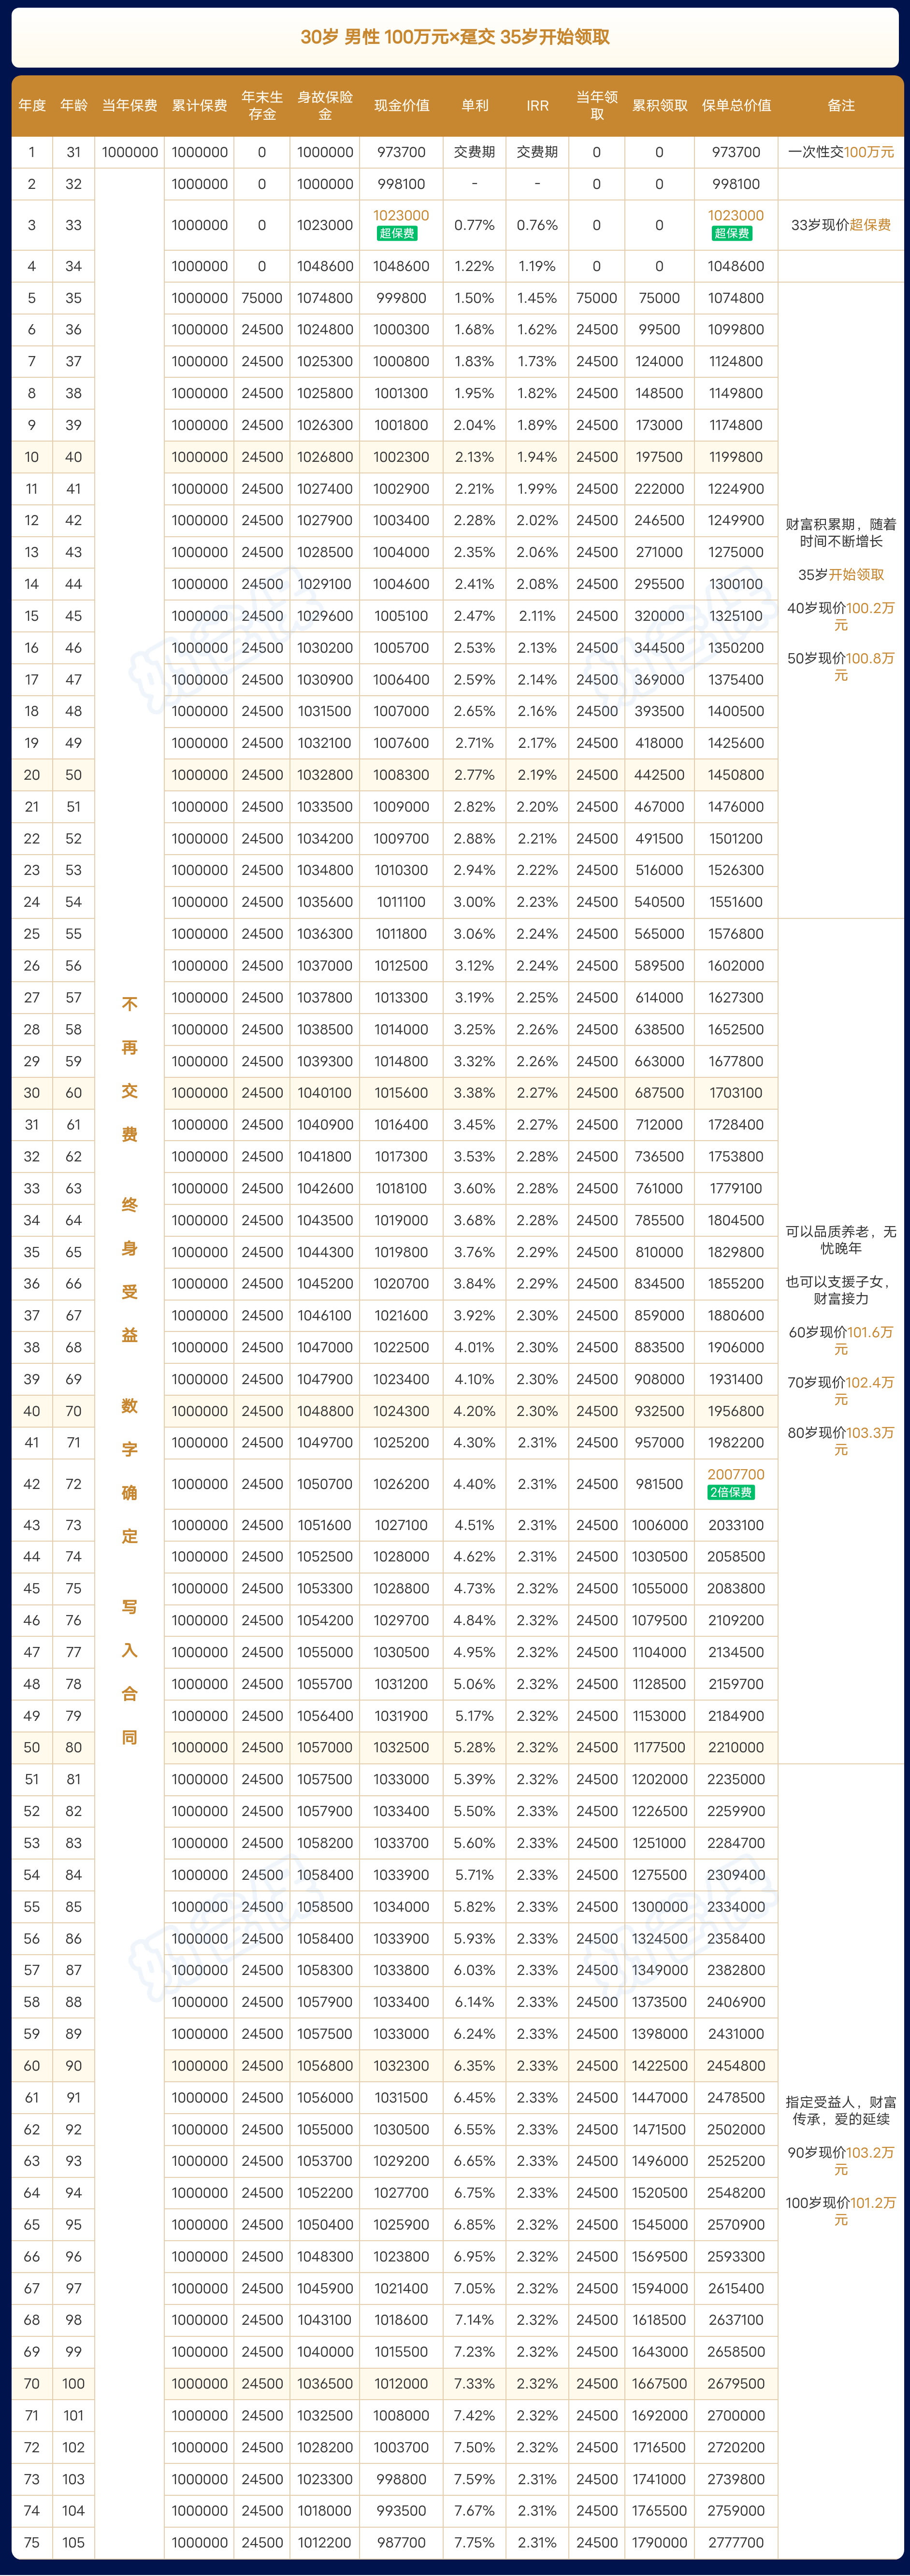Click the 33岁现价超保费 note
The width and height of the screenshot is (910, 2576).
(841, 225)
